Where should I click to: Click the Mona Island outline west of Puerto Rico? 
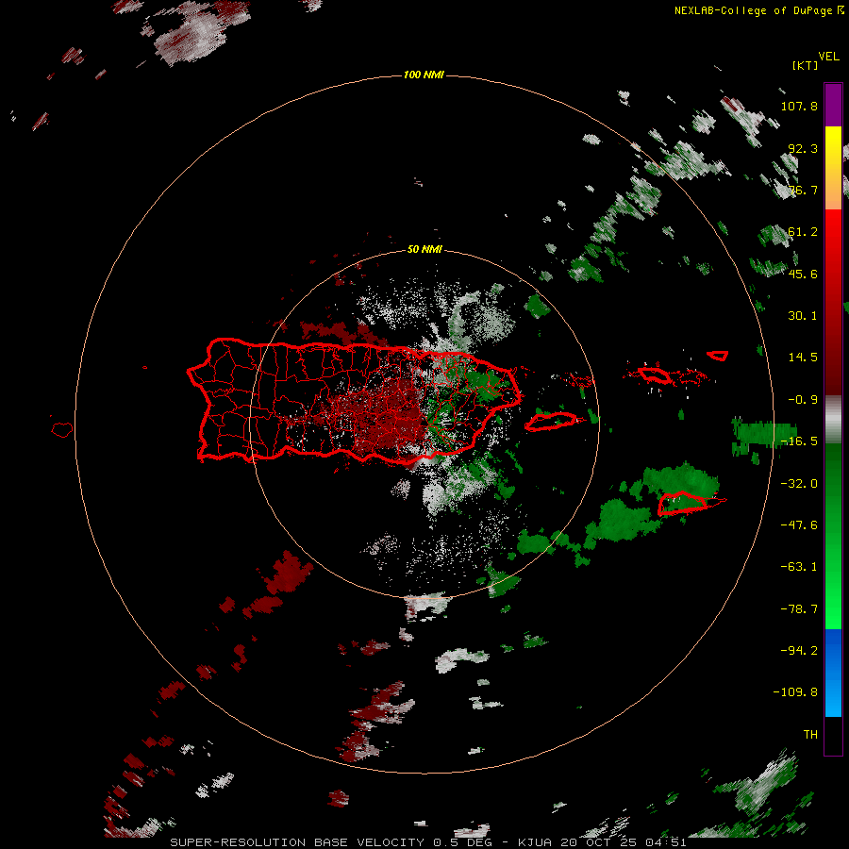(62, 430)
